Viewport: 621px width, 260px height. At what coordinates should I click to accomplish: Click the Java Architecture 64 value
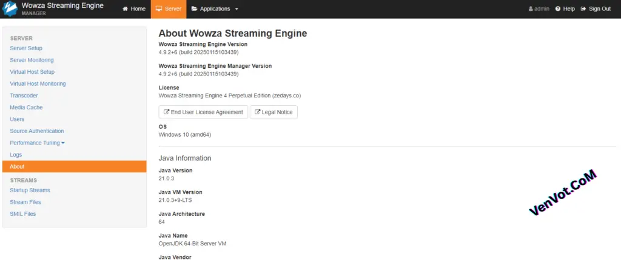161,222
